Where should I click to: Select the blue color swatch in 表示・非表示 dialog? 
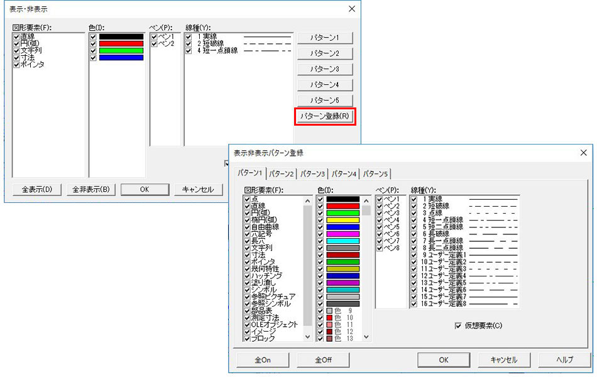tap(121, 58)
